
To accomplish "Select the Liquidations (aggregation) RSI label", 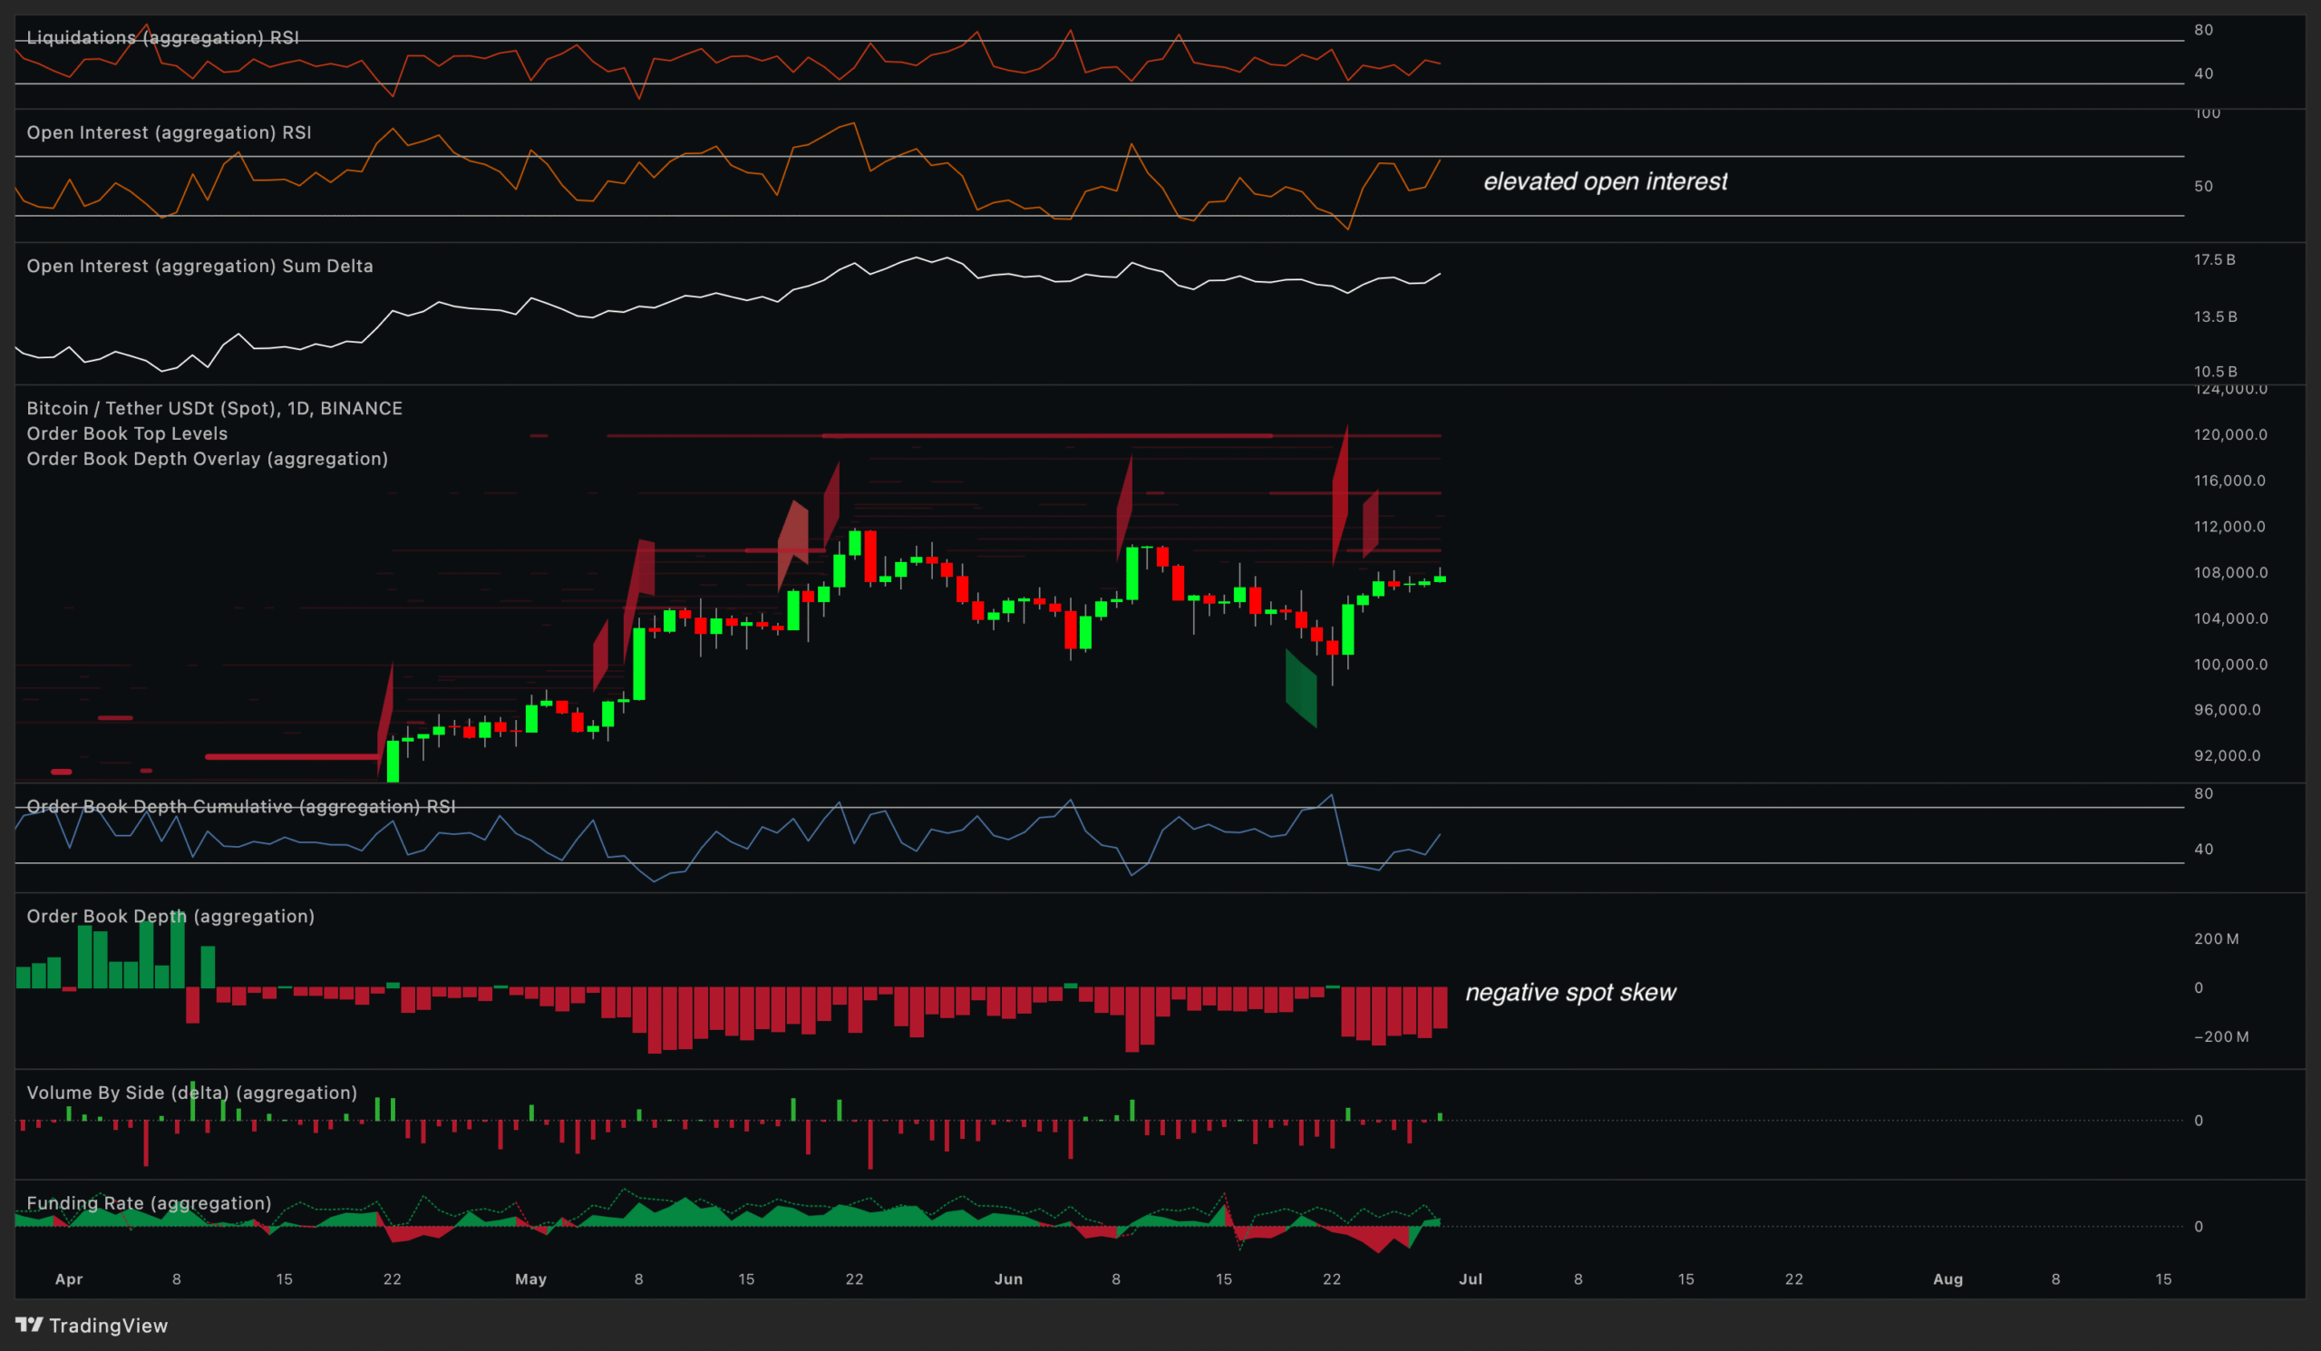I will 163,38.
